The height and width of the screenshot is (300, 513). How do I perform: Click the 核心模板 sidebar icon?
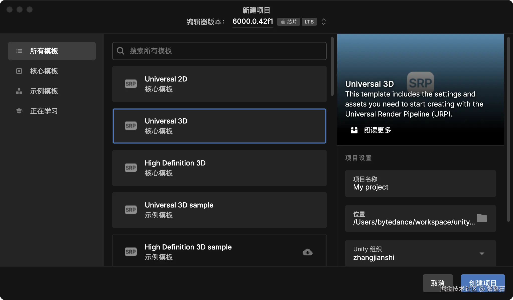(x=19, y=71)
